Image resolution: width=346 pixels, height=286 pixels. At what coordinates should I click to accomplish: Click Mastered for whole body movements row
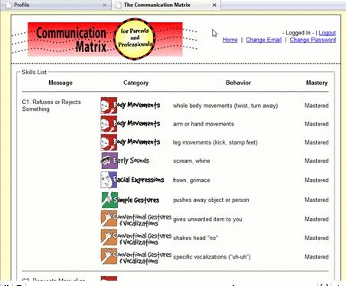click(316, 106)
